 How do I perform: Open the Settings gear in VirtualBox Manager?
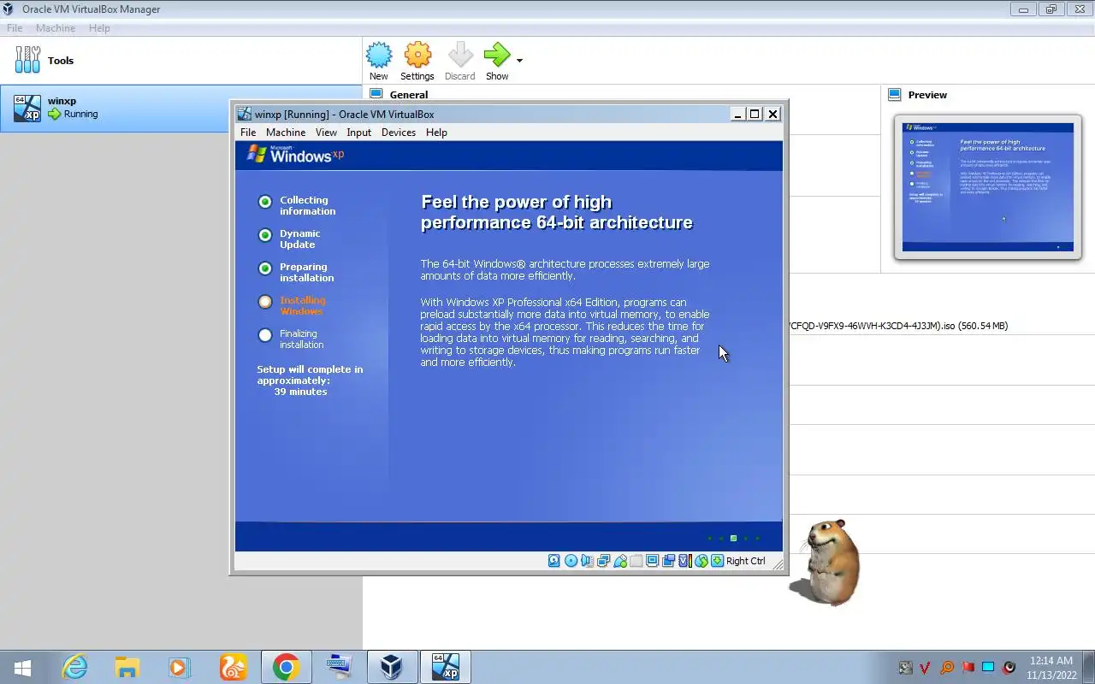pyautogui.click(x=417, y=56)
